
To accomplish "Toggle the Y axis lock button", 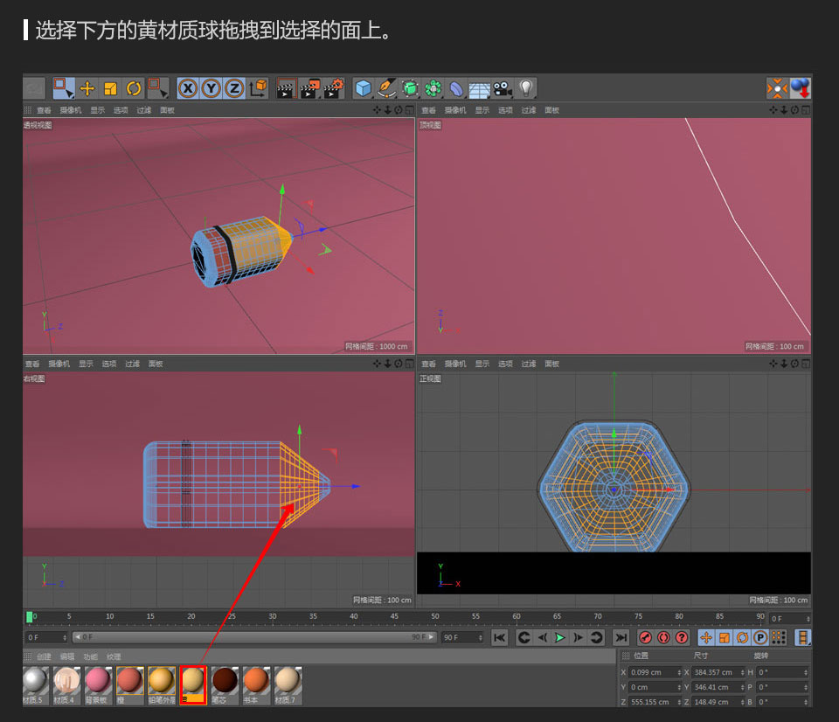I will pyautogui.click(x=211, y=87).
